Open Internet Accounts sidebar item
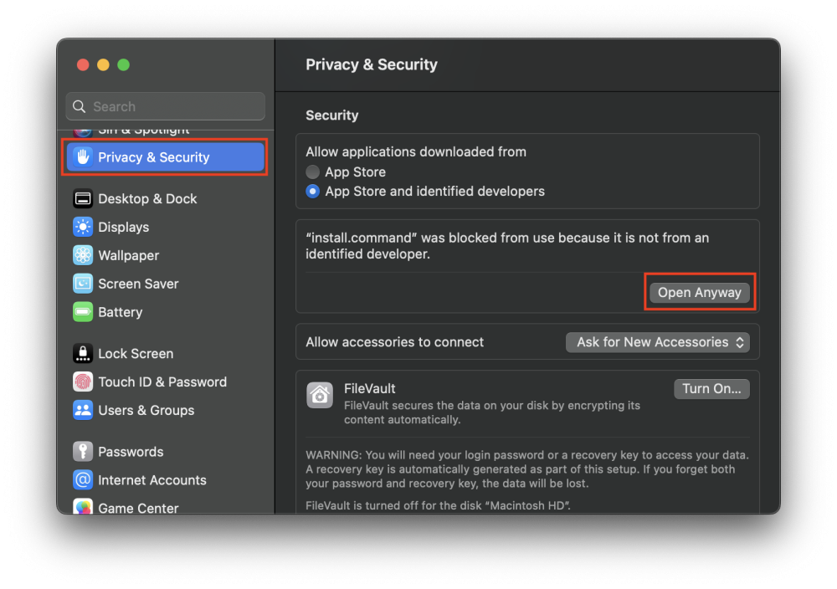This screenshot has width=837, height=589. point(151,480)
